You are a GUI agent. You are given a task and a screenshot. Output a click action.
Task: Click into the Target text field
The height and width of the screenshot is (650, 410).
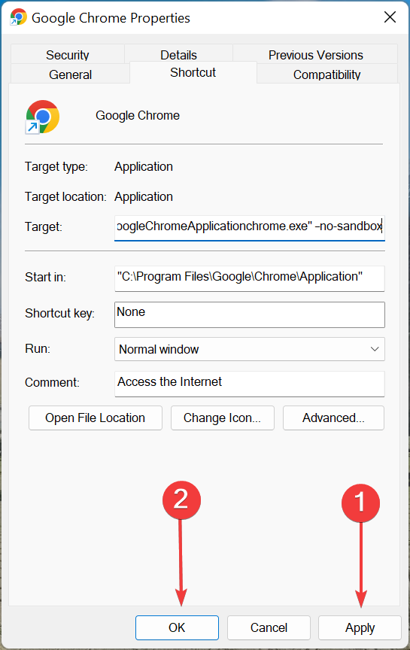point(250,227)
